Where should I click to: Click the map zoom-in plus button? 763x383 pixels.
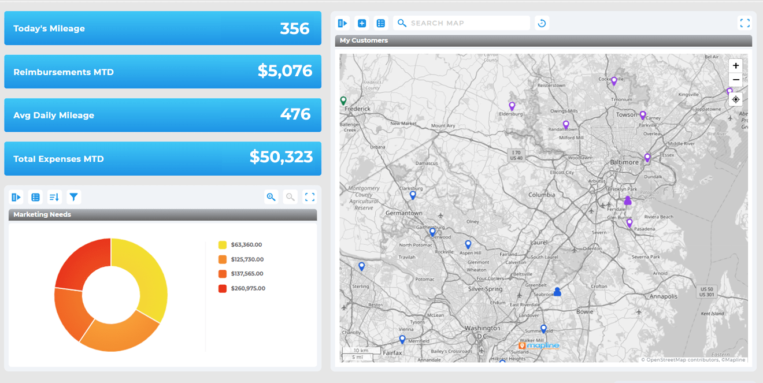735,65
